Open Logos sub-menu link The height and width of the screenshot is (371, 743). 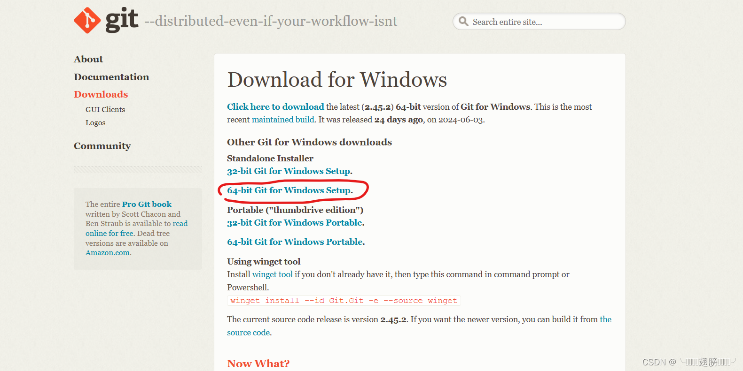95,123
